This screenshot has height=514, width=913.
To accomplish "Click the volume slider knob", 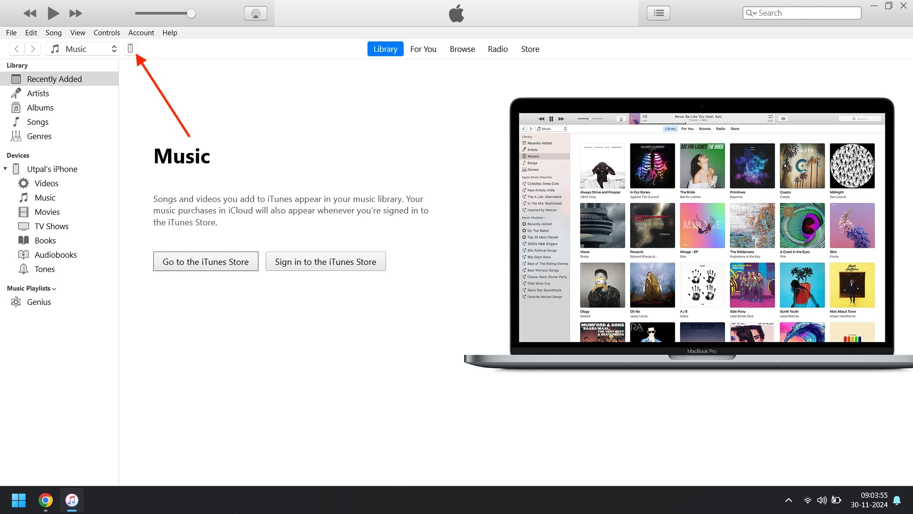I will point(191,13).
